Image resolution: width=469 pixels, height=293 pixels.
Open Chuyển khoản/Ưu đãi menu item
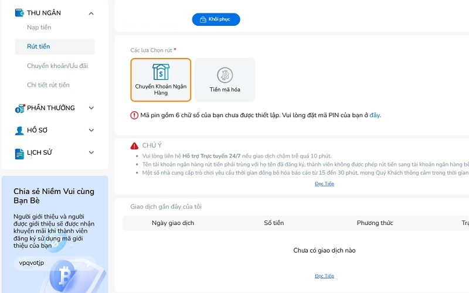click(57, 66)
